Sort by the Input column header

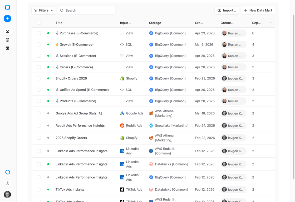(x=126, y=23)
